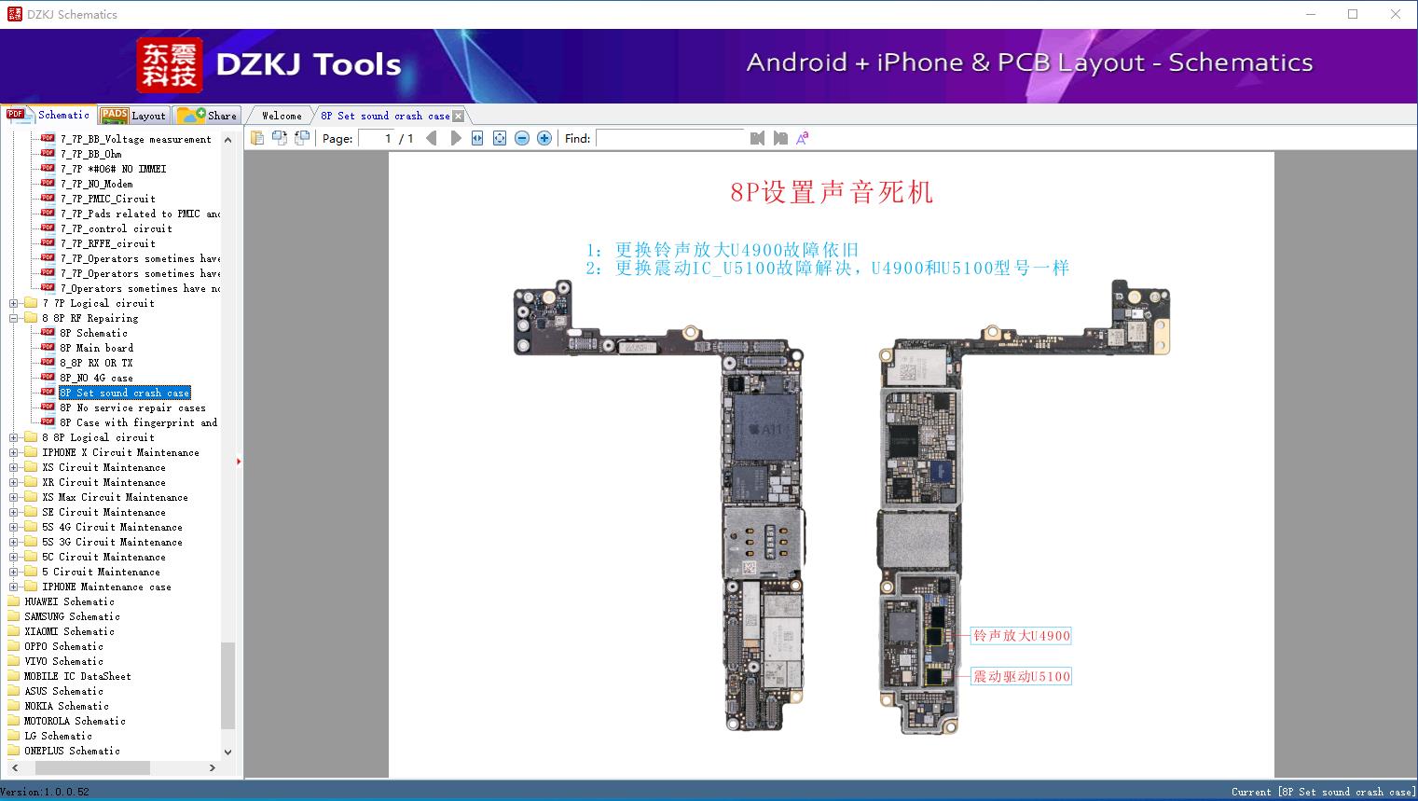Click the tree horizontal scrollbar thumb
The width and height of the screenshot is (1418, 801).
(x=92, y=767)
